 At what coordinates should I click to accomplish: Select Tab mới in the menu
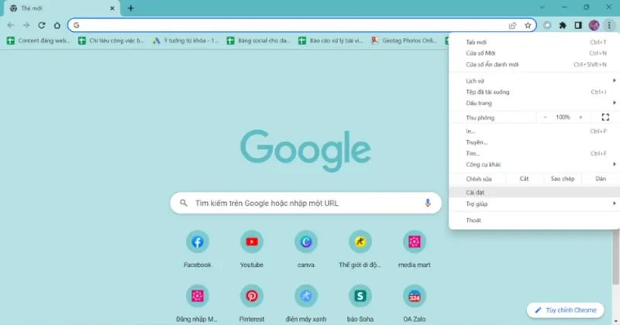[x=534, y=42]
